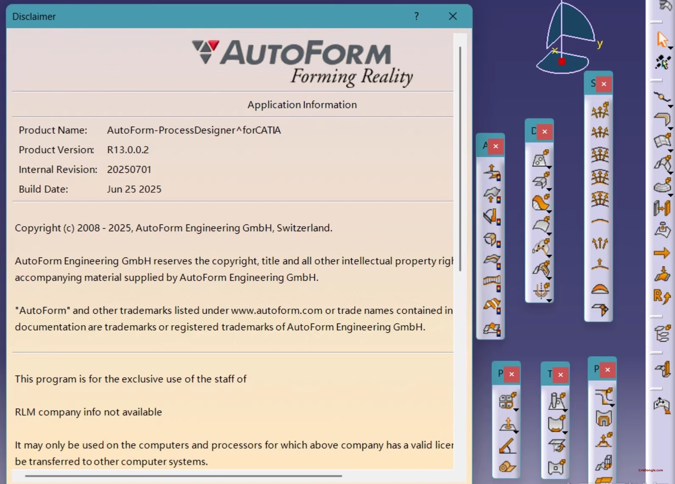
Task: Click the U-profile with axis cross icon
Action: tap(541, 291)
